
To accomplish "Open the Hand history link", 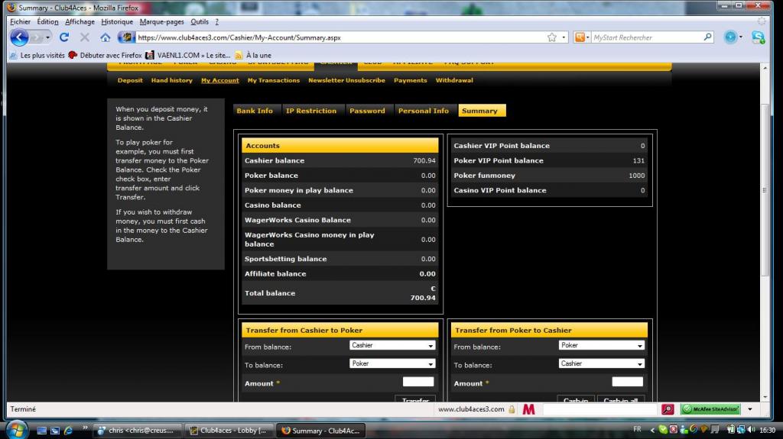I will 172,80.
